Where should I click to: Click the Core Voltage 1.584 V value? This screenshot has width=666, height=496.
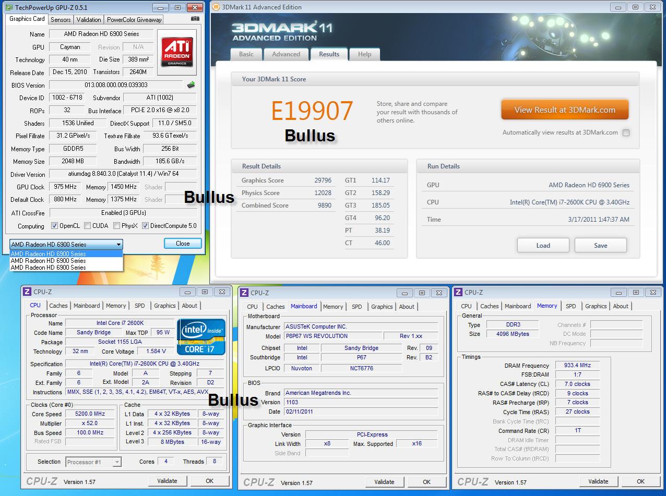point(157,352)
